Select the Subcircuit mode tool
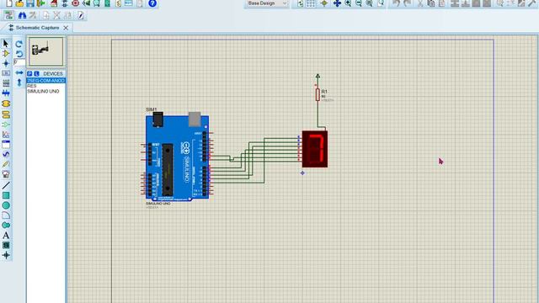This screenshot has height=303, width=539. click(x=6, y=104)
